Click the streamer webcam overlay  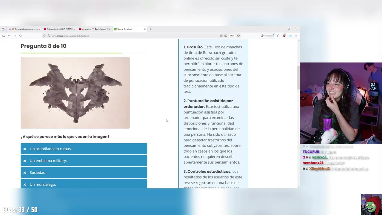(341, 103)
